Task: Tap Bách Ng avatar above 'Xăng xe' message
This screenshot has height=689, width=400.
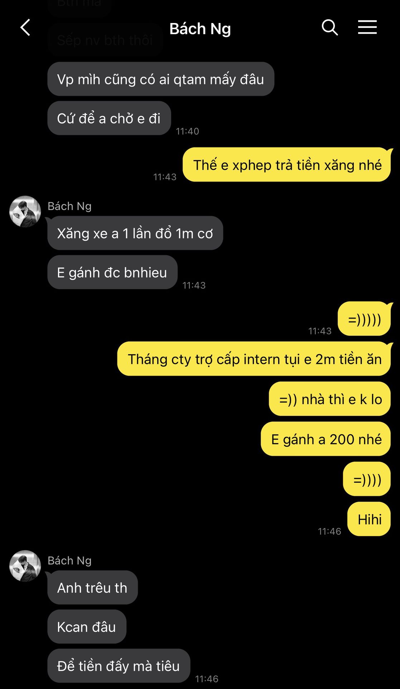Action: pyautogui.click(x=25, y=211)
